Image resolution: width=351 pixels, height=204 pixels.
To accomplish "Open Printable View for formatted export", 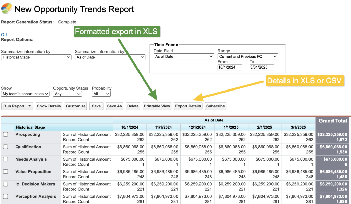I will (x=157, y=106).
